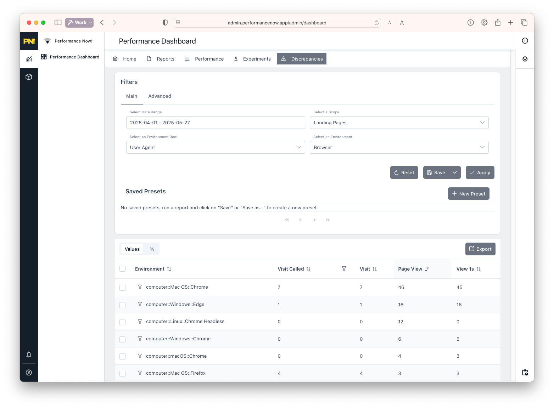554x408 pixels.
Task: Open Performance Dashboard sidebar link
Action: tap(70, 57)
